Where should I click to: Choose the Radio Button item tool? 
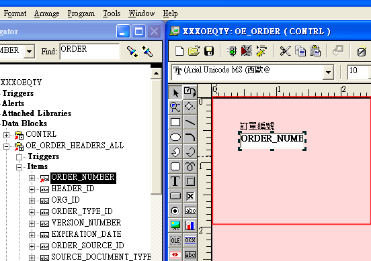(x=175, y=211)
